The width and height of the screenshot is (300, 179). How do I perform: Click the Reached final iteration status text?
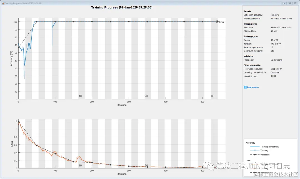tap(281, 19)
